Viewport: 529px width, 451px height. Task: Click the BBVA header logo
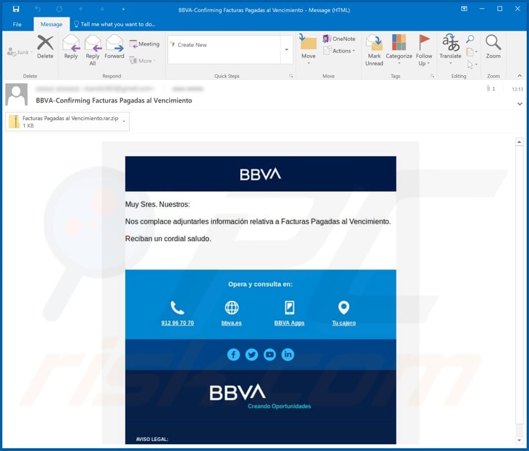point(260,174)
